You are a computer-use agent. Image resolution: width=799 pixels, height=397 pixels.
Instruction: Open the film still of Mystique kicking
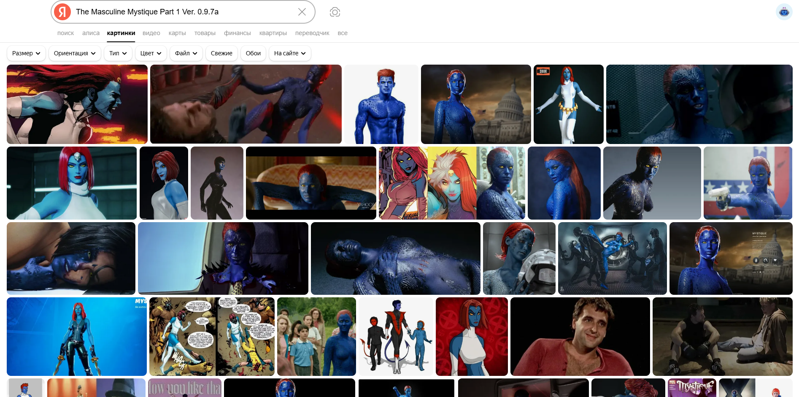(246, 104)
